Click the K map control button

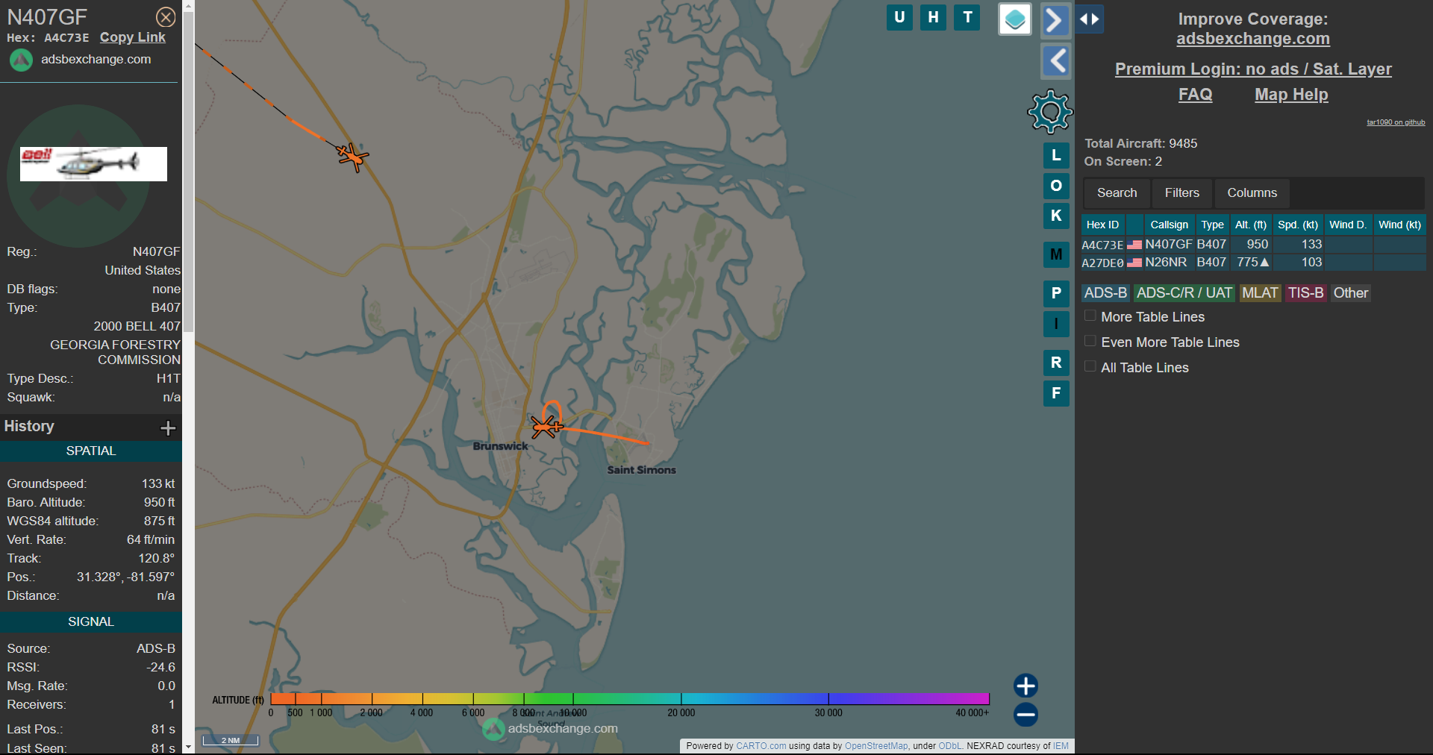[1056, 216]
